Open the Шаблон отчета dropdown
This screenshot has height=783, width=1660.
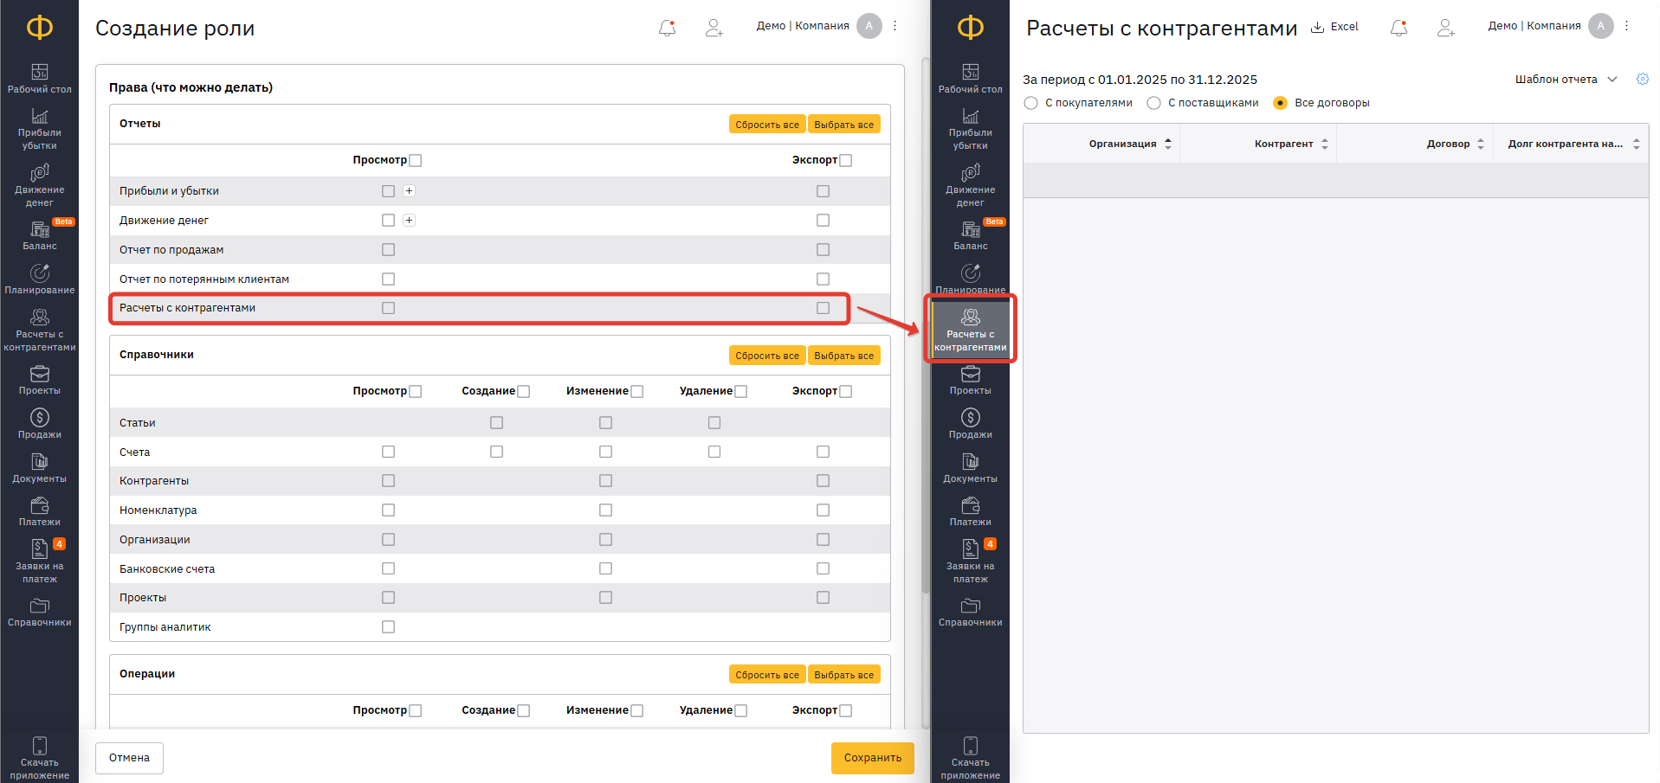tap(1566, 80)
